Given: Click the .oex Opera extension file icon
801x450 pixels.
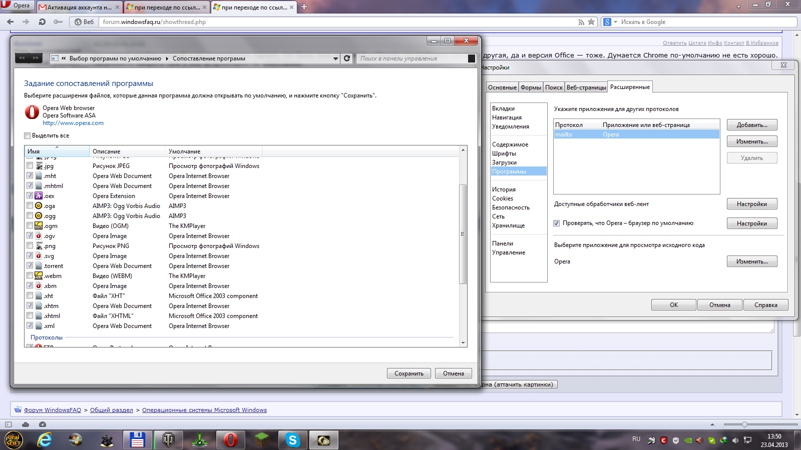Looking at the screenshot, I should tap(39, 195).
